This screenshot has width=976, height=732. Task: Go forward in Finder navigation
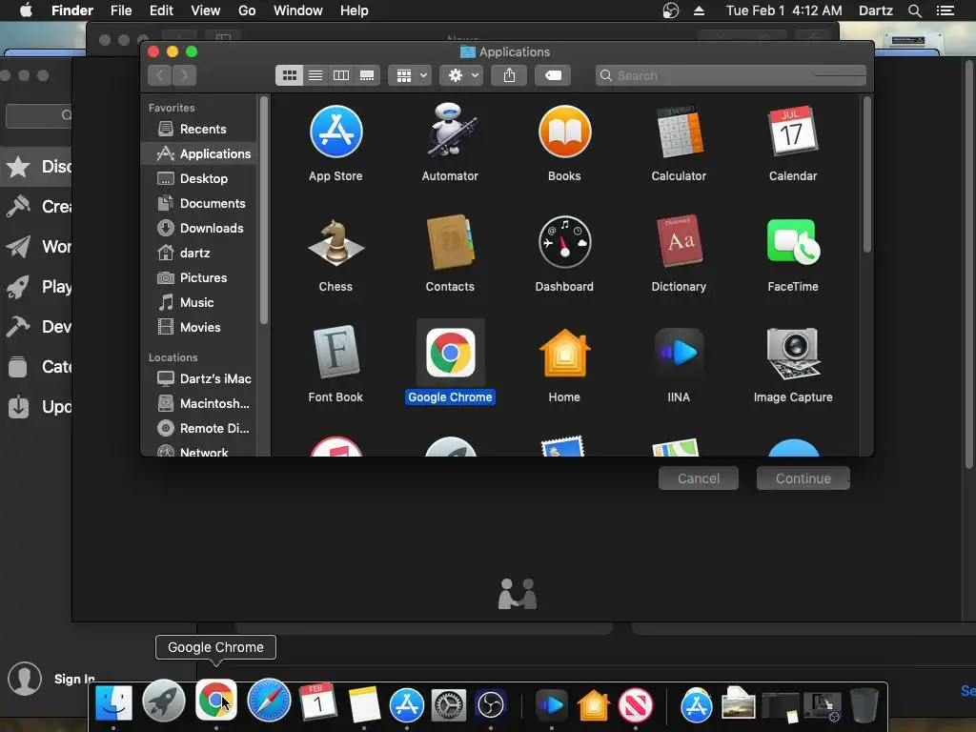point(184,75)
